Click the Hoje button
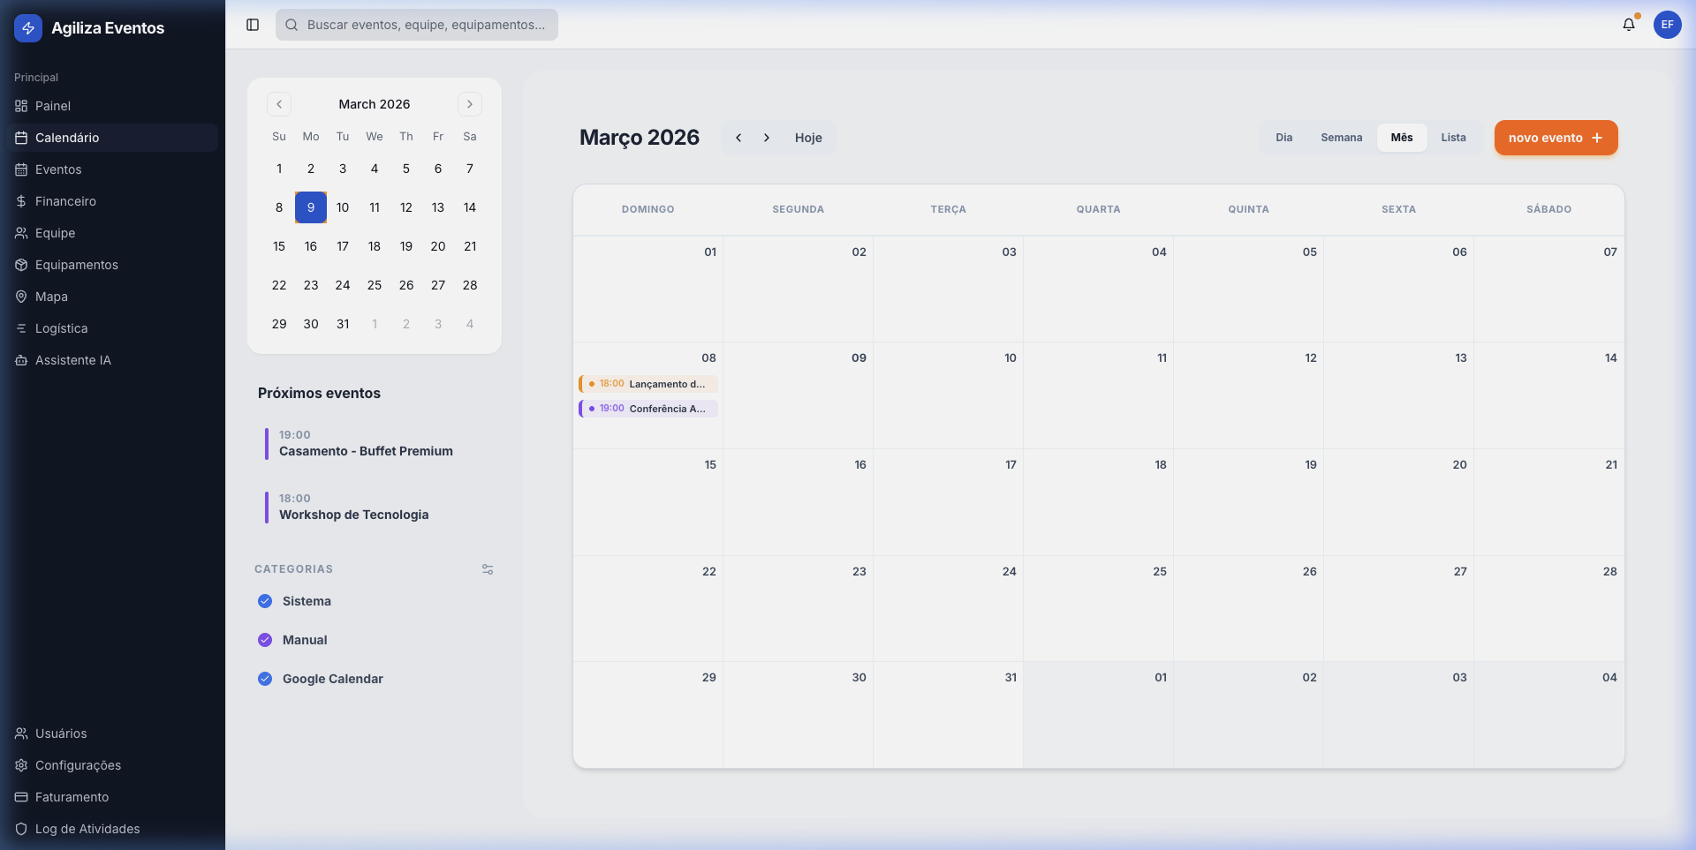Viewport: 1696px width, 850px height. (x=808, y=138)
